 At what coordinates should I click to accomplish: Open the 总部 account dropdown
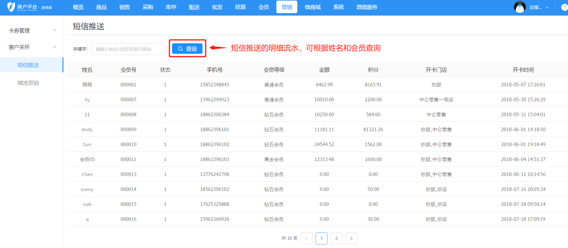(539, 7)
